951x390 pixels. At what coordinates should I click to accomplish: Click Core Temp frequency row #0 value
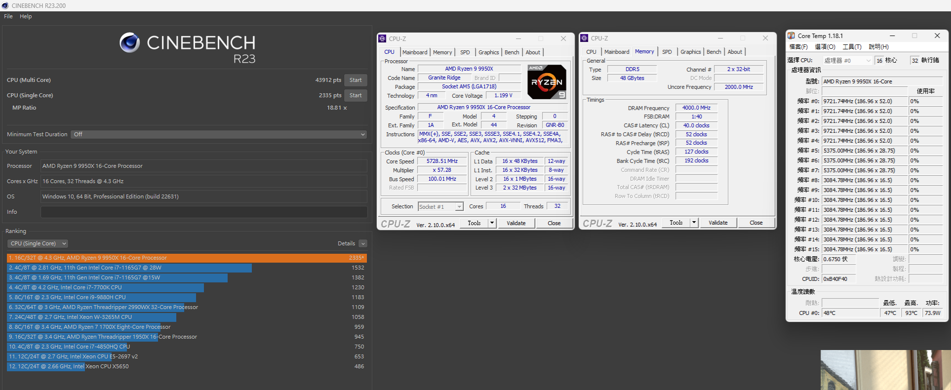pos(864,101)
